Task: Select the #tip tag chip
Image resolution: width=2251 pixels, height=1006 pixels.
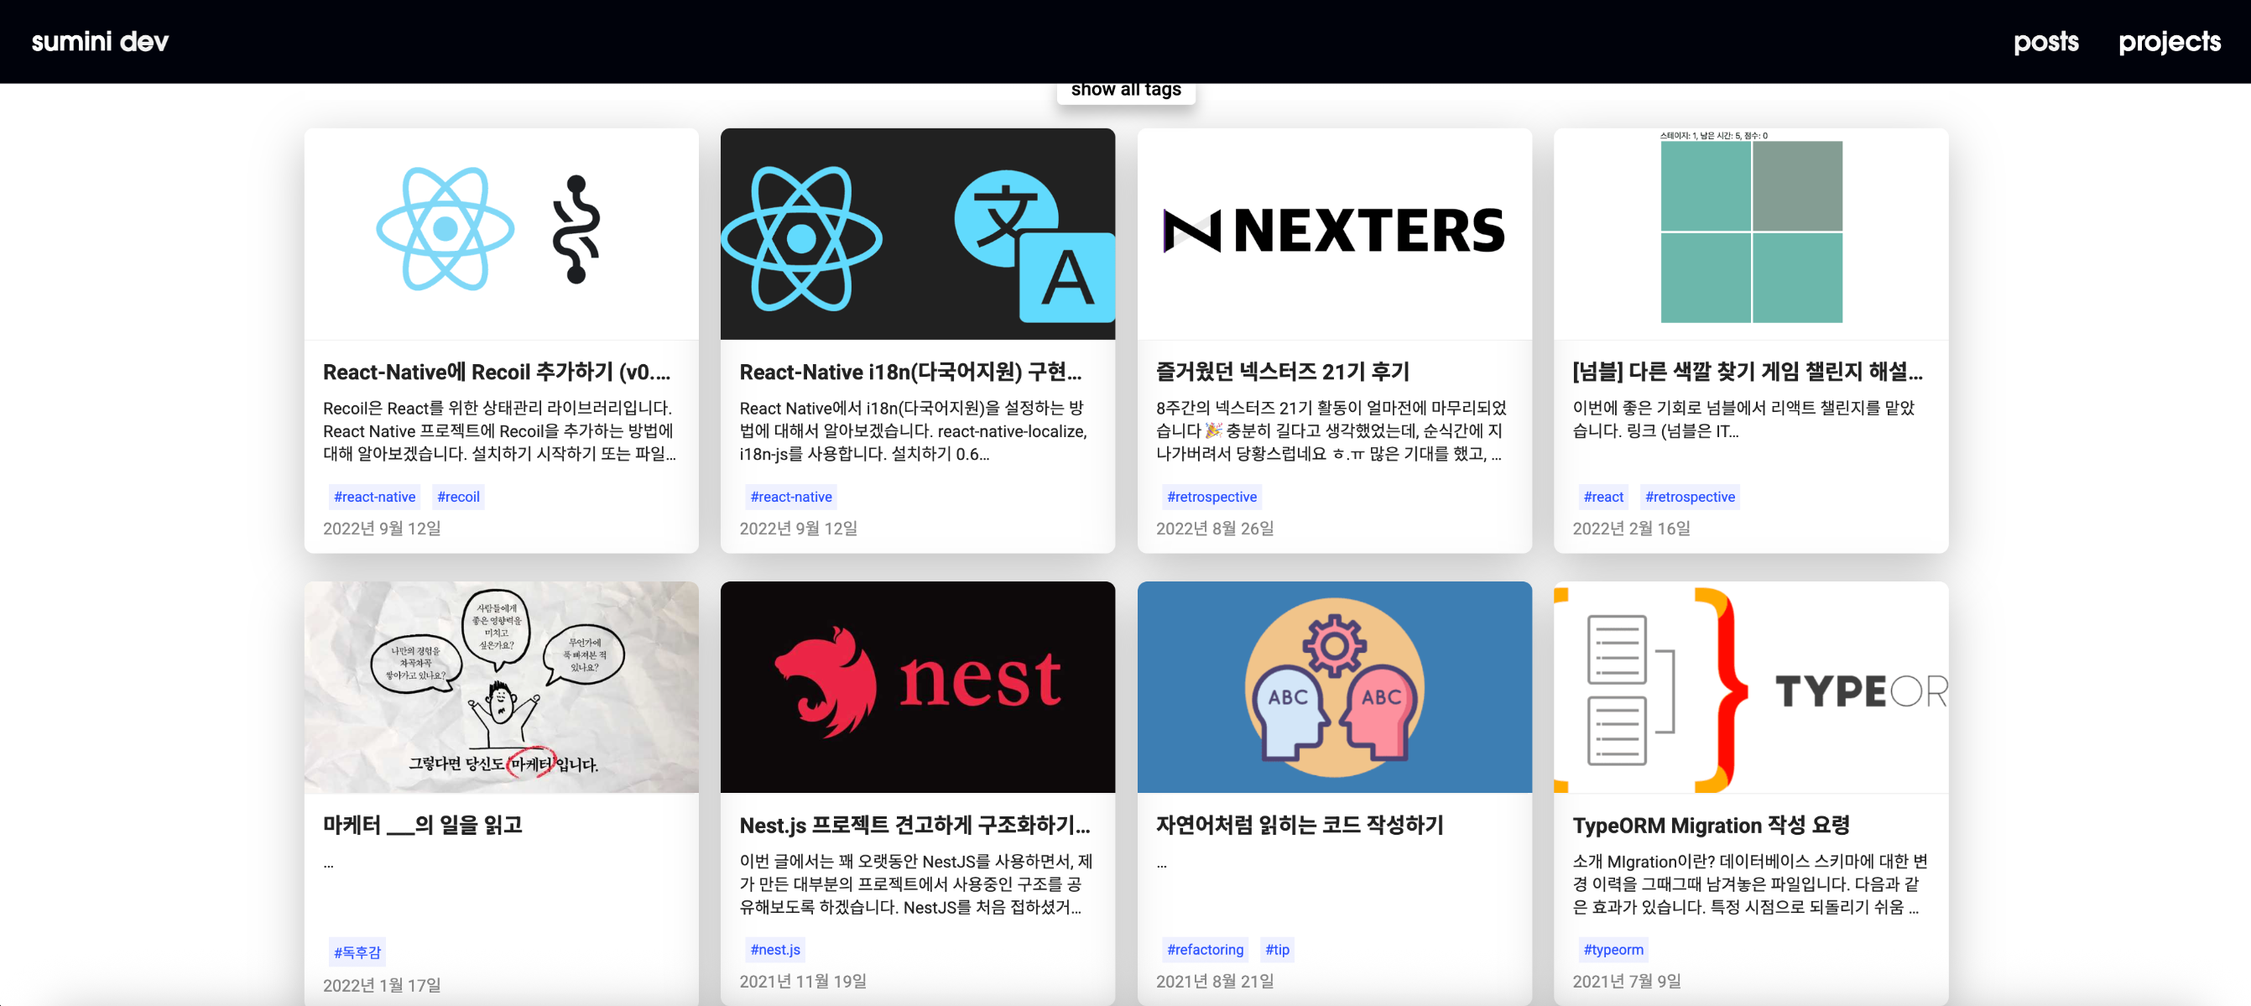Action: click(1277, 949)
